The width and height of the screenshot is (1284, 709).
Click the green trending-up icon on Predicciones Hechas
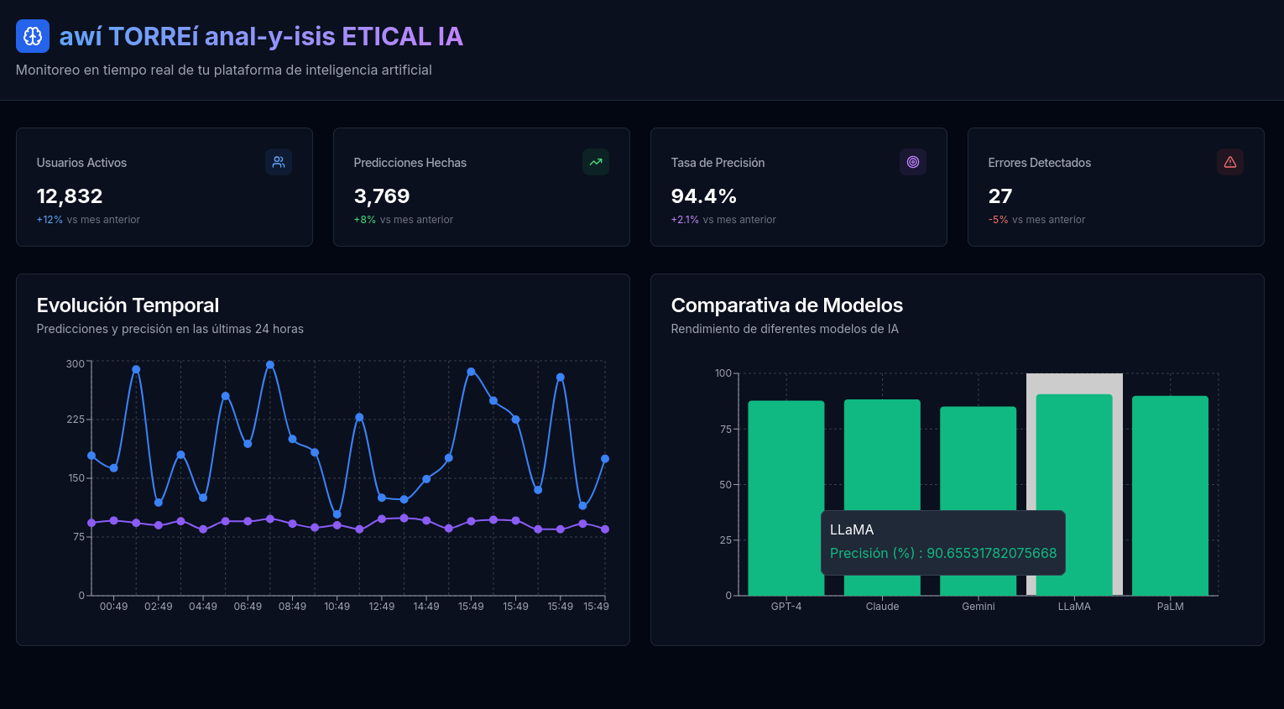(x=596, y=162)
